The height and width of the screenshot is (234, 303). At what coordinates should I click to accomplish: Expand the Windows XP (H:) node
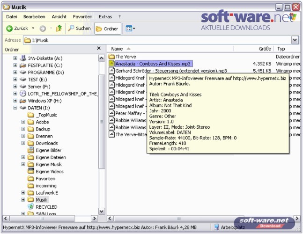[x=15, y=101]
